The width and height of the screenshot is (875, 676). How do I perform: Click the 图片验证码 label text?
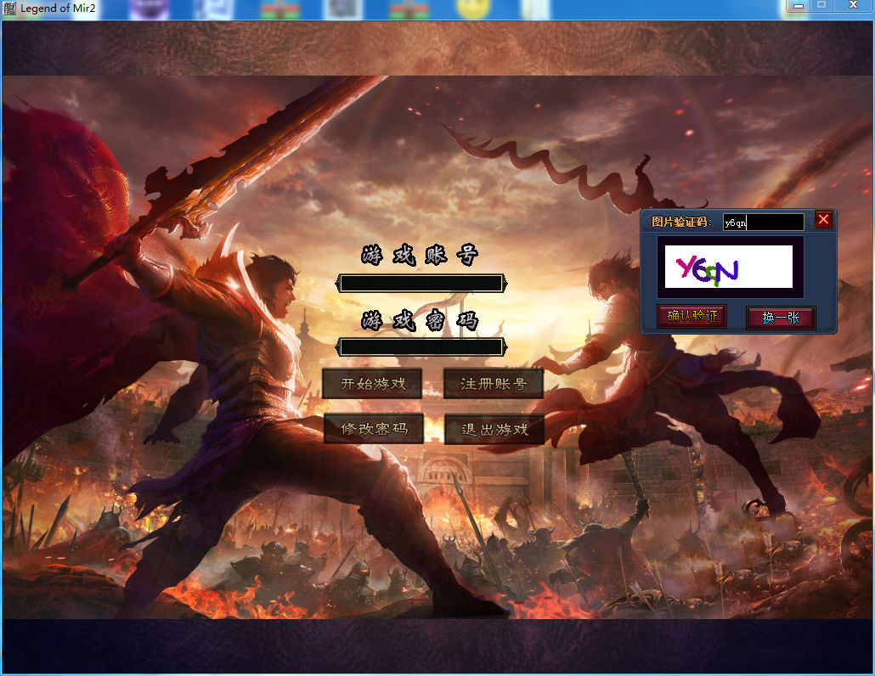pos(681,222)
